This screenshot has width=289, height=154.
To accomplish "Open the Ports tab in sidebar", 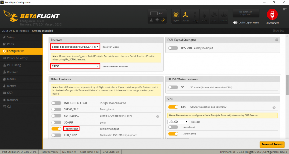I will tap(11, 44).
